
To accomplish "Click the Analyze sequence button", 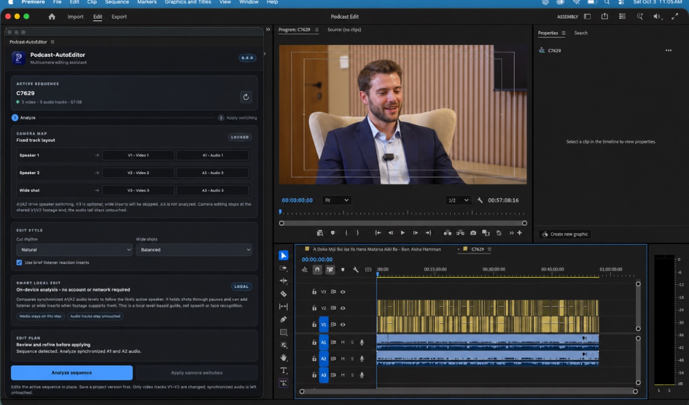I will [72, 373].
